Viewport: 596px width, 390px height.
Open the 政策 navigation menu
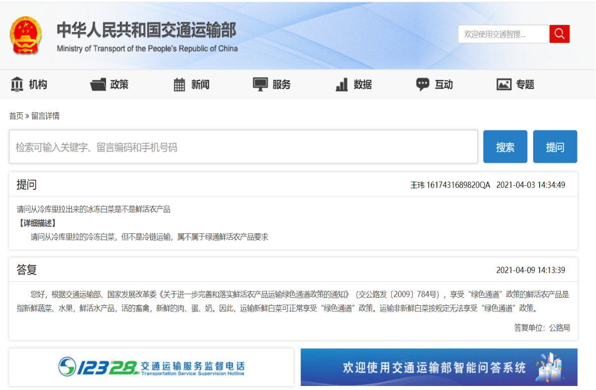click(x=120, y=84)
